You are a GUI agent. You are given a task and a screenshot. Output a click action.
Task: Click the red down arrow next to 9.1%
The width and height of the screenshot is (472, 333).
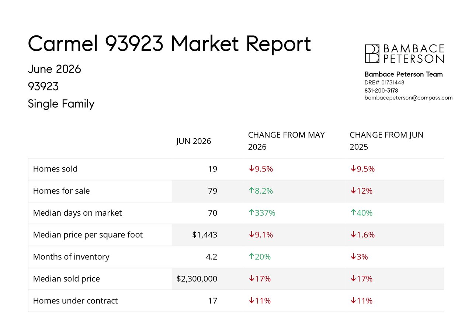[251, 235]
